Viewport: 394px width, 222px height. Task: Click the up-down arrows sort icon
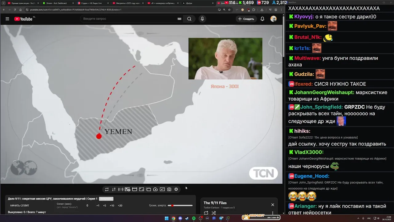(114, 189)
